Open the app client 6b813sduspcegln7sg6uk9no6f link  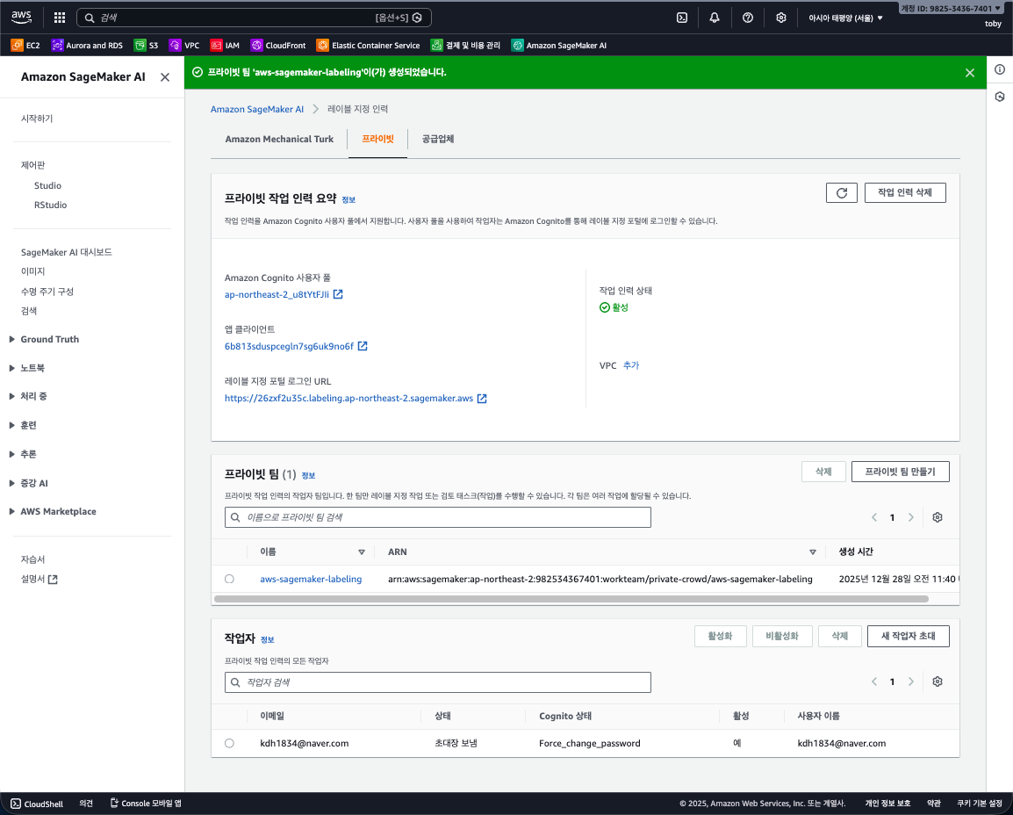pyautogui.click(x=289, y=346)
